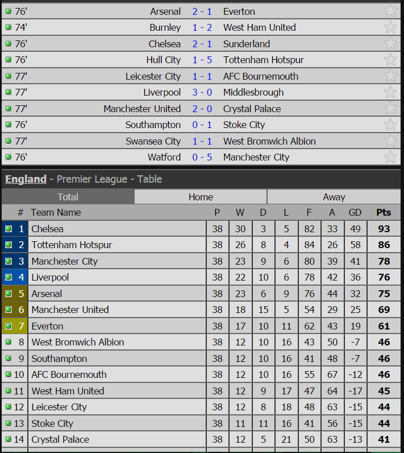This screenshot has height=453, width=404.
Task: Add Liverpool vs Middlesbrough to favorites
Action: click(390, 92)
